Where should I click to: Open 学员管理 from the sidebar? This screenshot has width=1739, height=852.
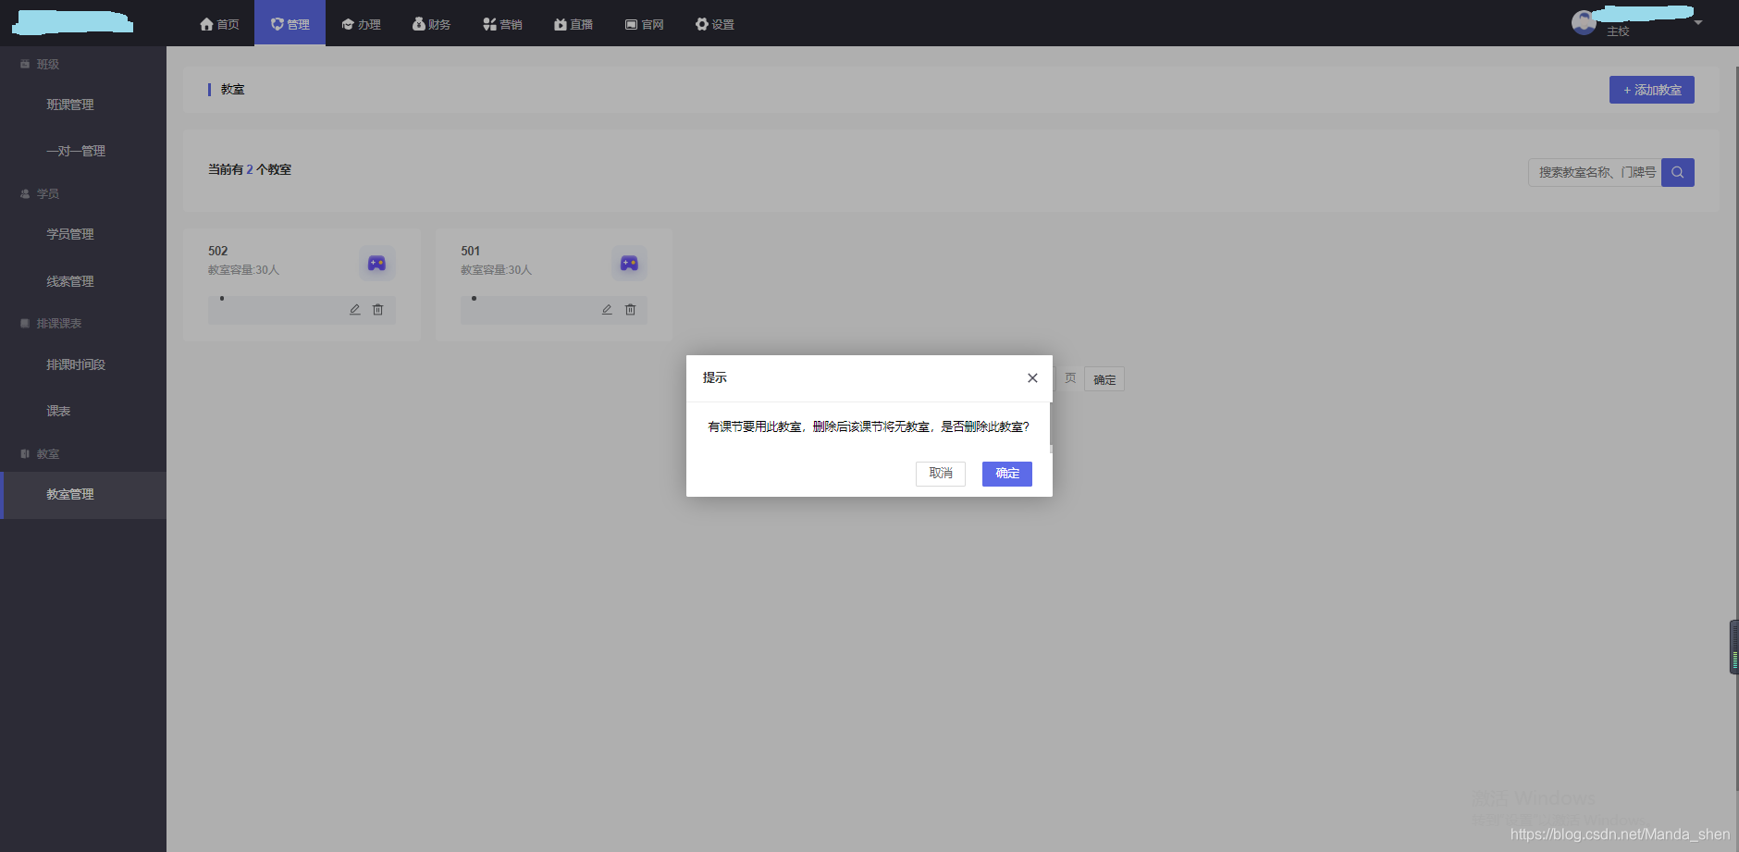tap(70, 233)
